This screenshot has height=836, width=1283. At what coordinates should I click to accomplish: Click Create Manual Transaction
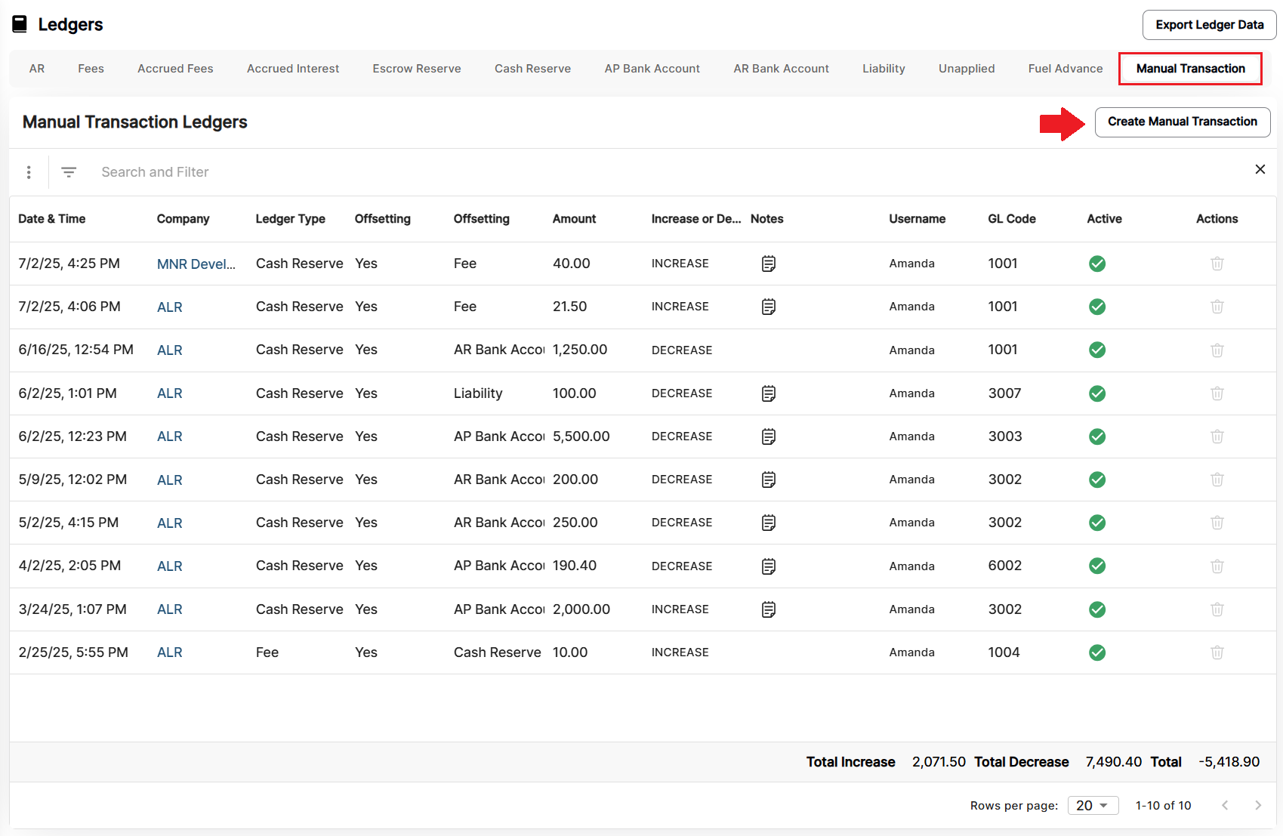(1182, 122)
